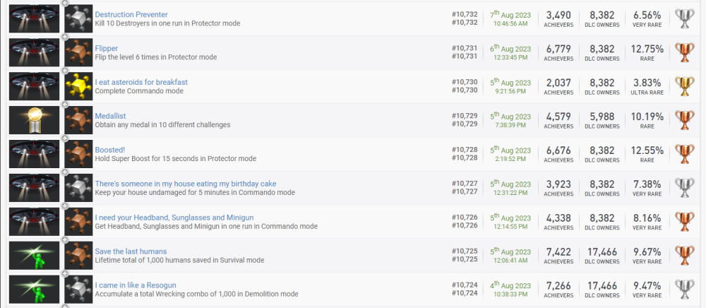Click the silver trophy cup for Destruction Preventer
Image resolution: width=706 pixels, height=308 pixels.
point(685,19)
